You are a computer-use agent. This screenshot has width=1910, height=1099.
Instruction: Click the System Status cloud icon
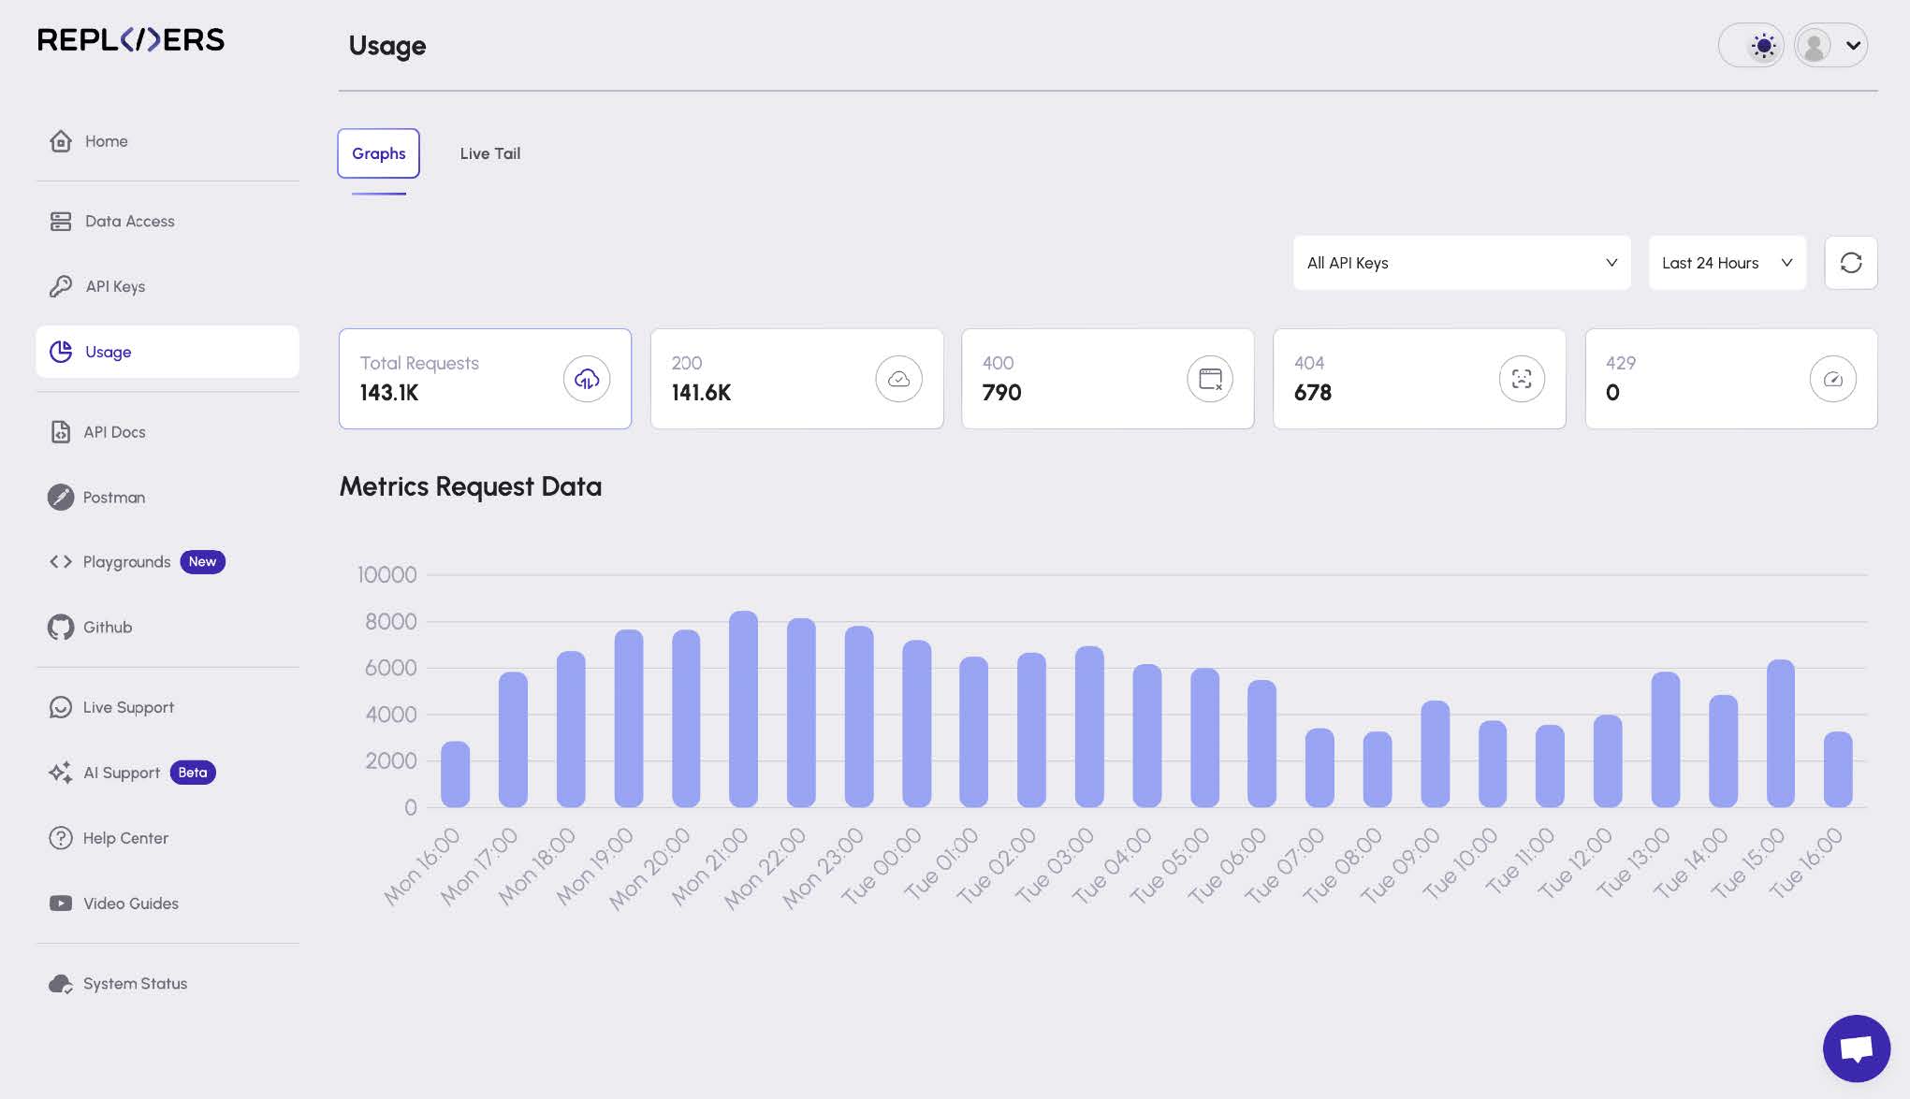[61, 984]
